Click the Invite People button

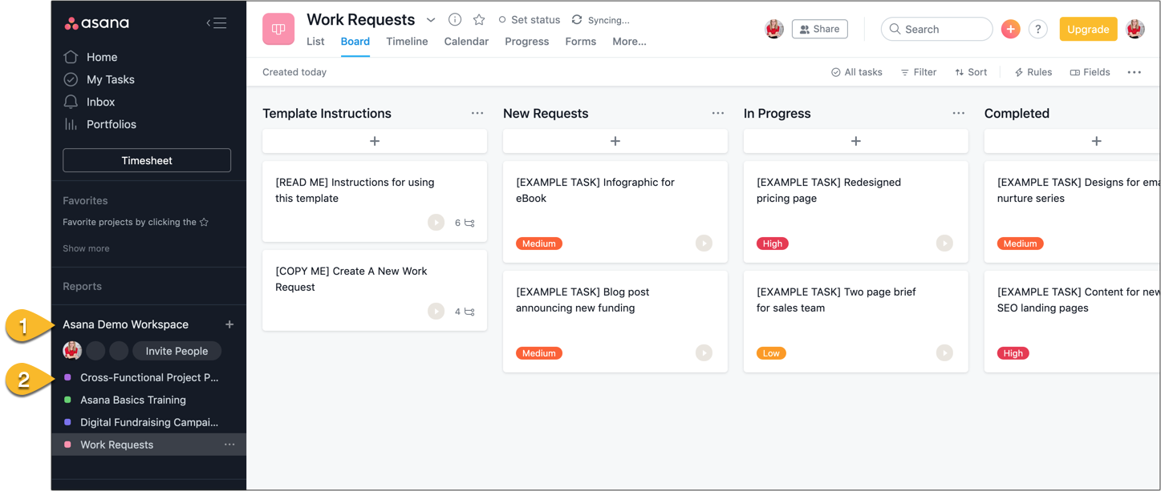(x=177, y=351)
